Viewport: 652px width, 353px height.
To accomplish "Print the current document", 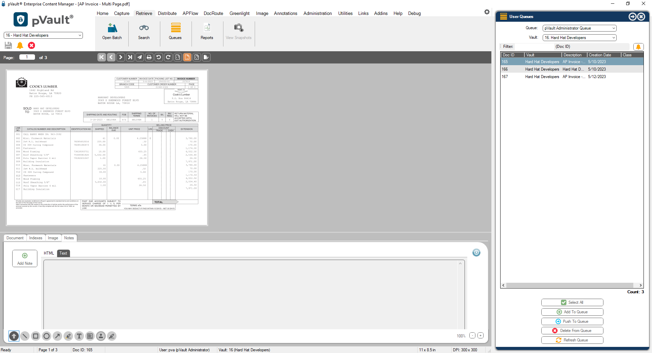I will [x=149, y=57].
